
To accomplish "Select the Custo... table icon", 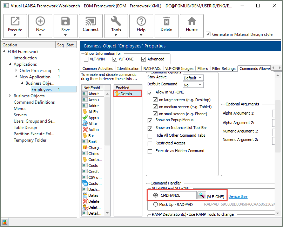I will pyautogui.click(x=85, y=183).
